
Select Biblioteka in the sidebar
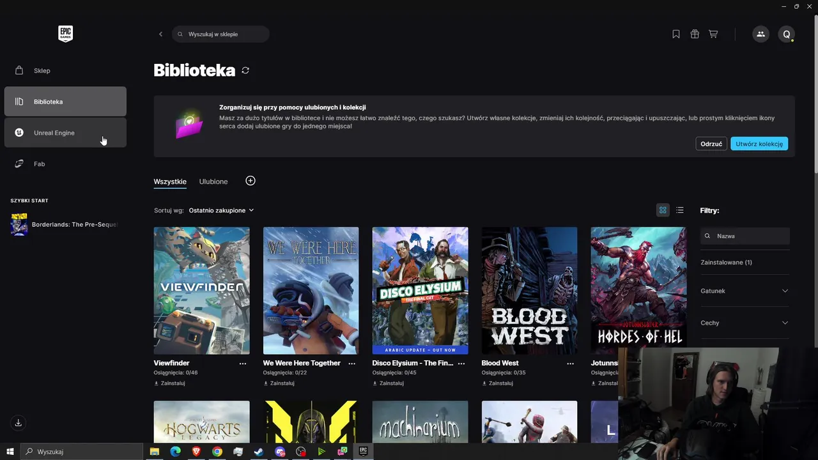point(65,102)
